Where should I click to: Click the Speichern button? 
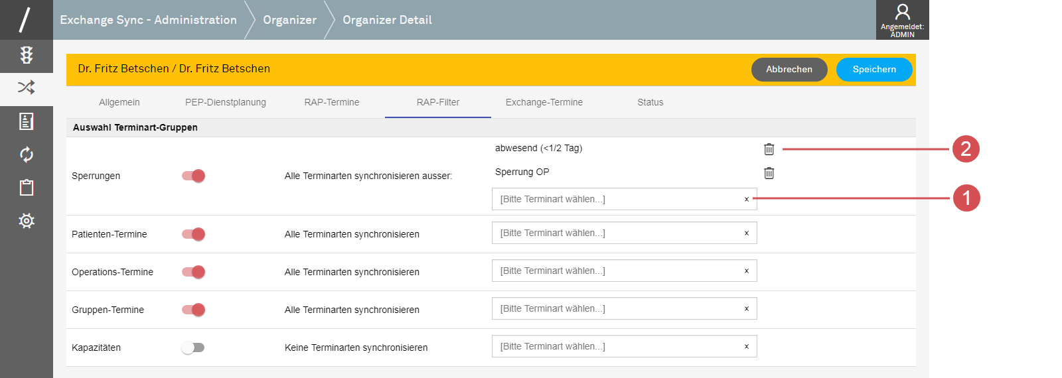pos(874,70)
